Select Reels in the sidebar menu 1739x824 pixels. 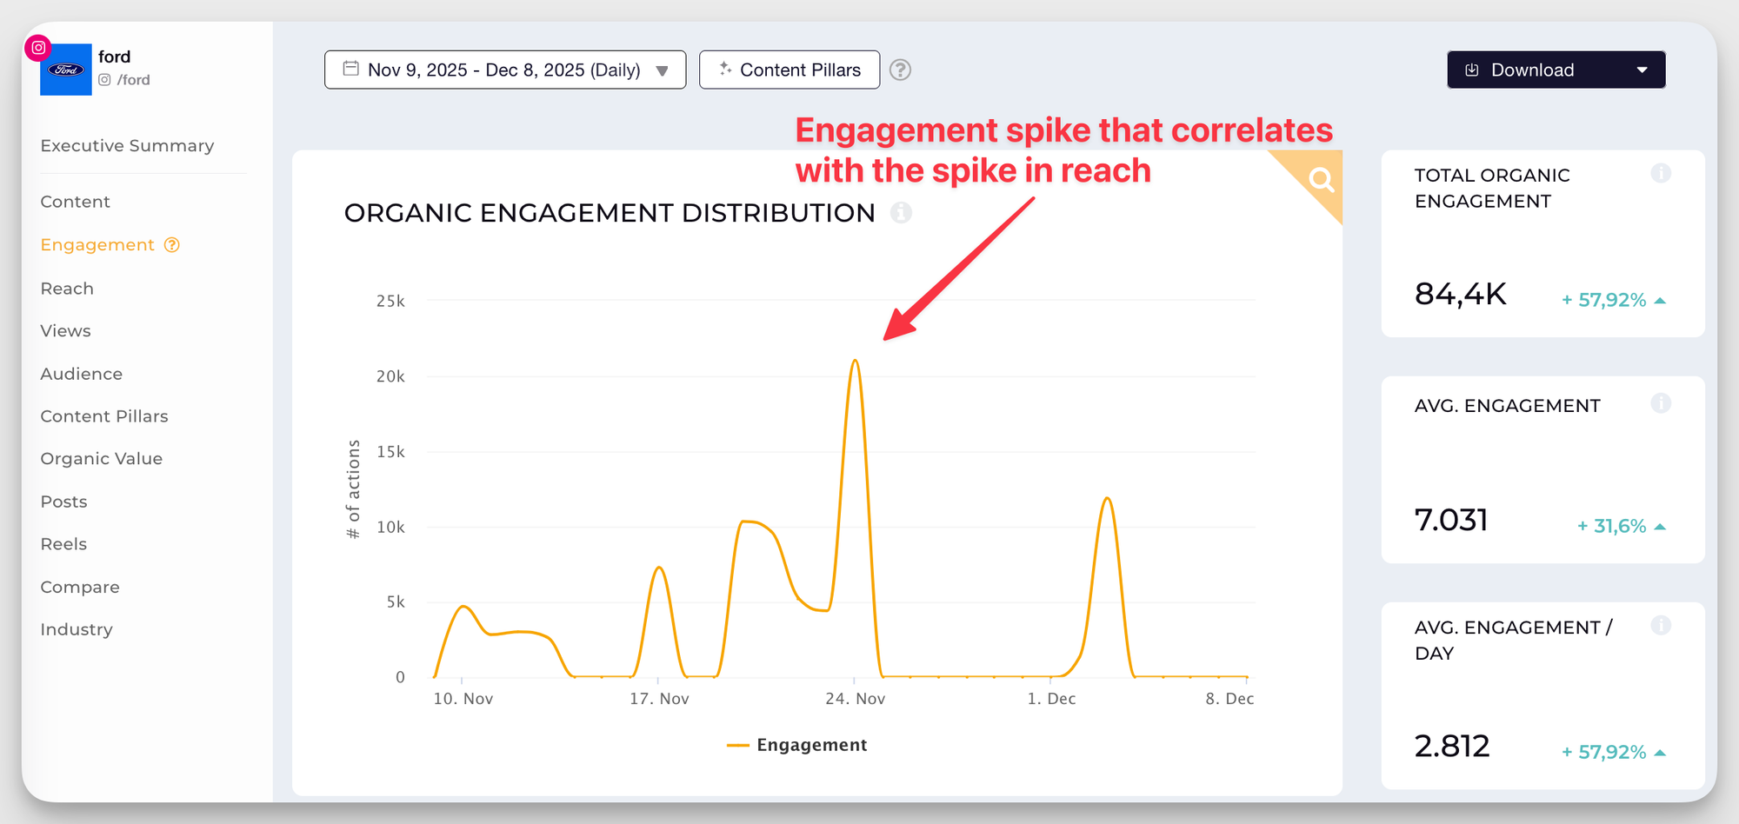click(x=63, y=544)
